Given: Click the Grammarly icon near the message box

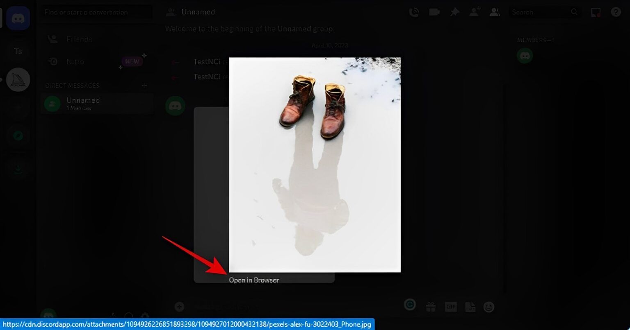Looking at the screenshot, I should 410,305.
